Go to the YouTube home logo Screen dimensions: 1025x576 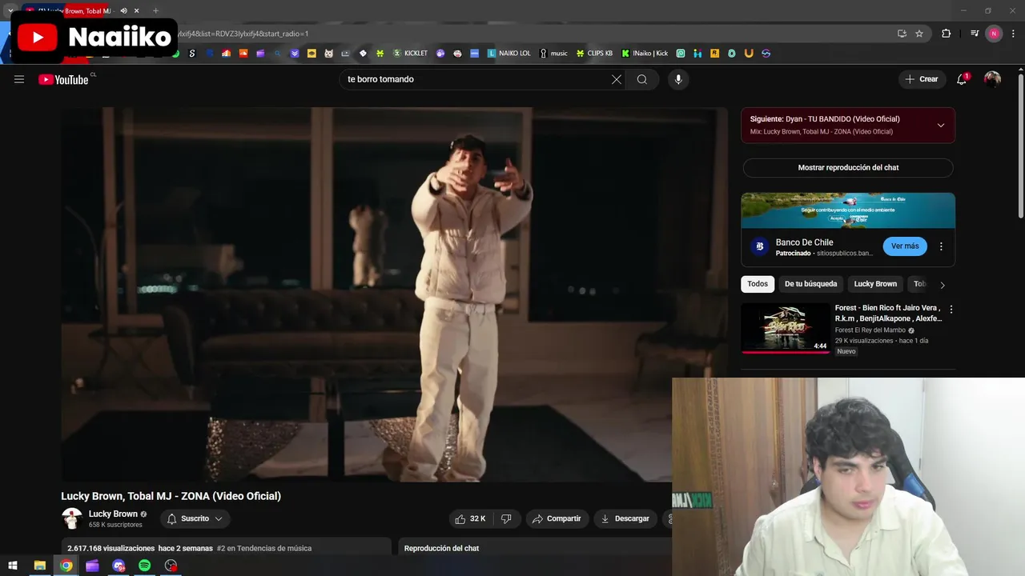63,79
